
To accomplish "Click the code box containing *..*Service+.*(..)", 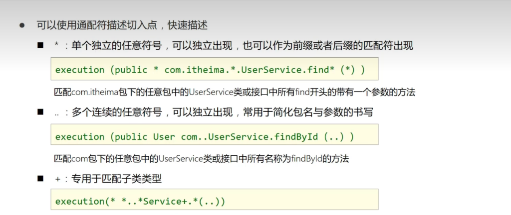I will 215,200.
